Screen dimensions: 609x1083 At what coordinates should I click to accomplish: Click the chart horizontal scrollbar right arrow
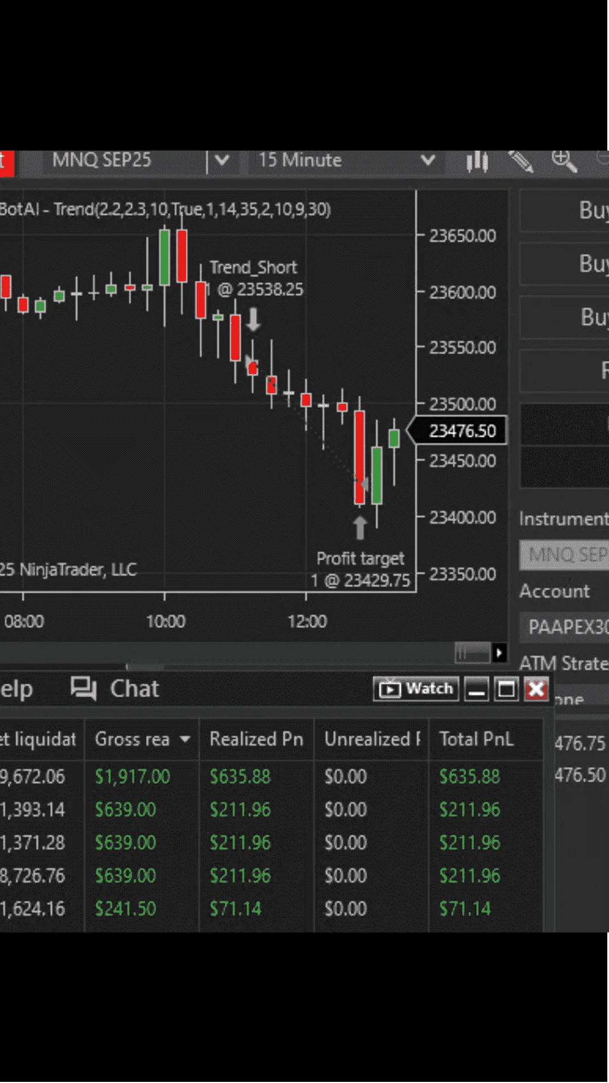click(499, 653)
